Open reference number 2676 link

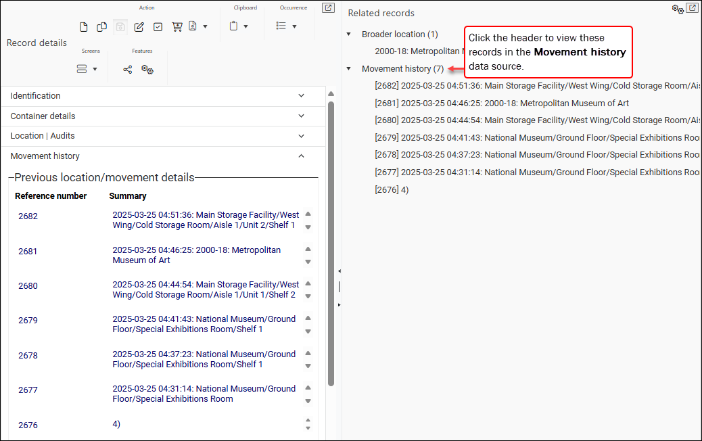pos(28,425)
